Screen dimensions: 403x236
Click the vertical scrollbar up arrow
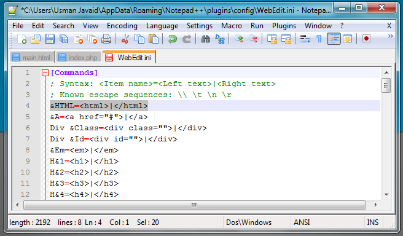click(386, 73)
